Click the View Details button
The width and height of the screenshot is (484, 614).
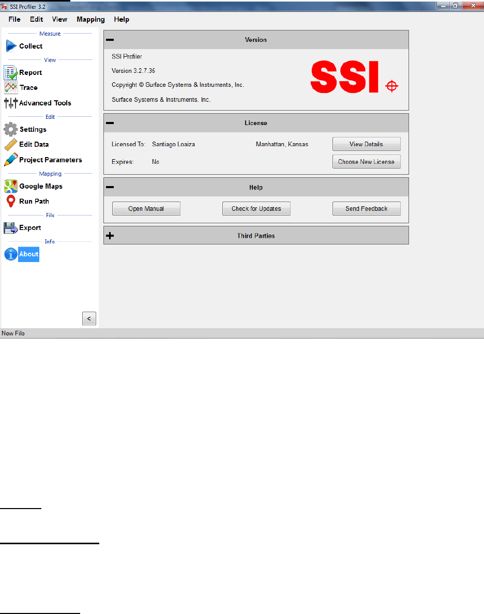[x=367, y=144]
